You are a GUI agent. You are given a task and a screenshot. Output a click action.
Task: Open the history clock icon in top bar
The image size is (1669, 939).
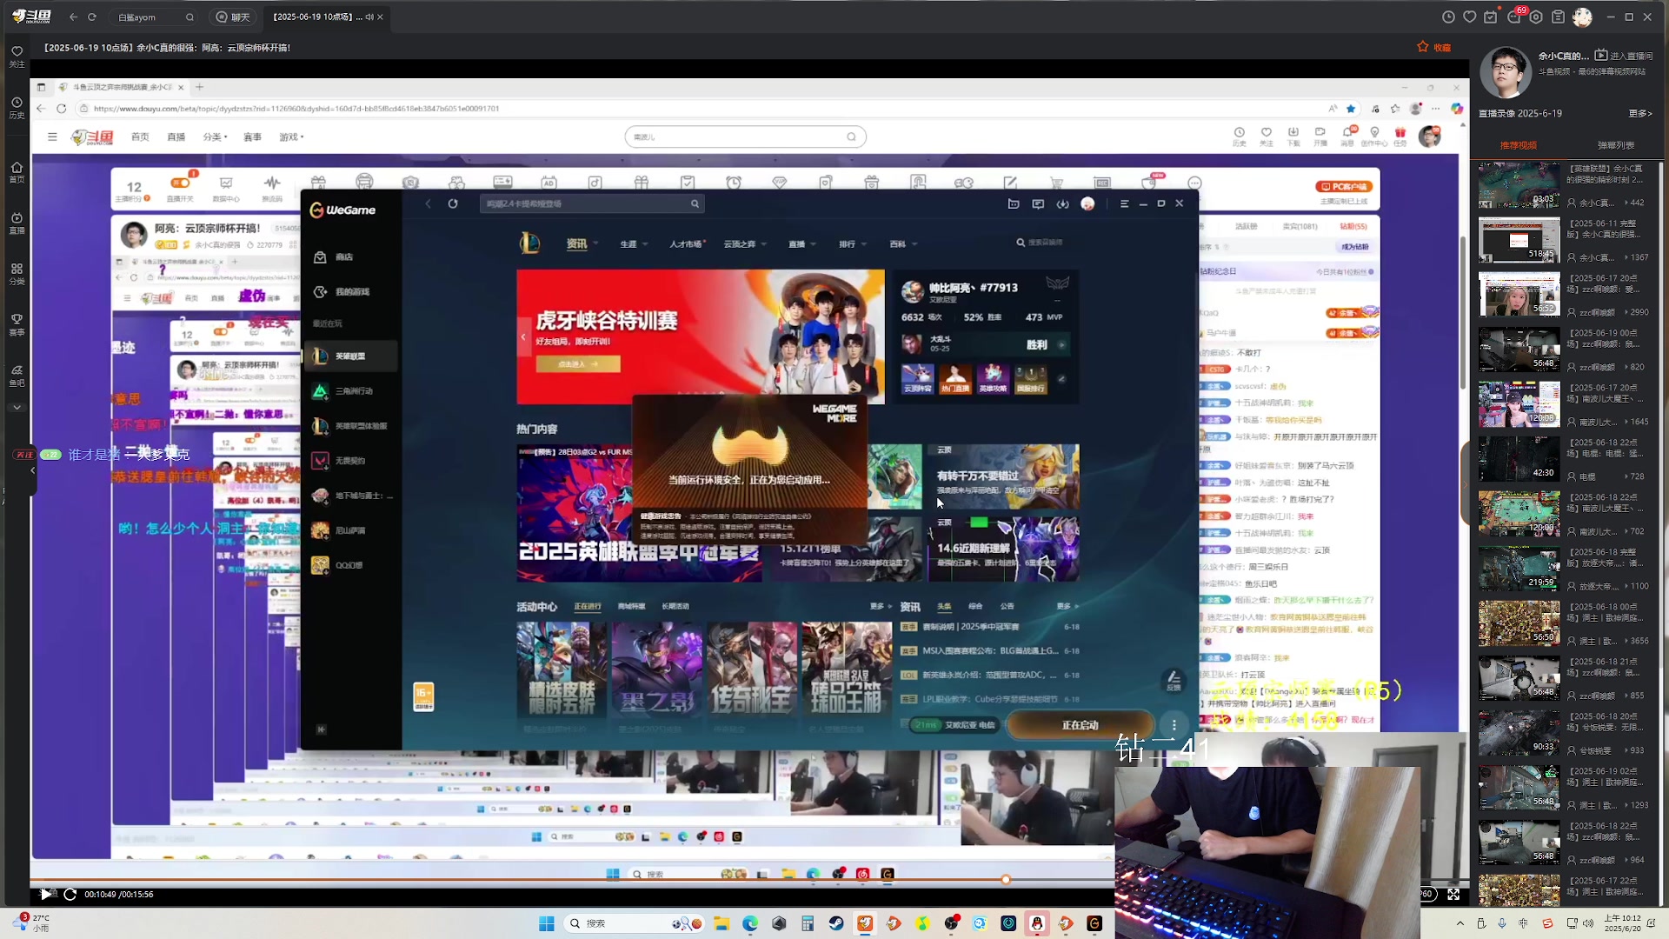(x=1447, y=17)
